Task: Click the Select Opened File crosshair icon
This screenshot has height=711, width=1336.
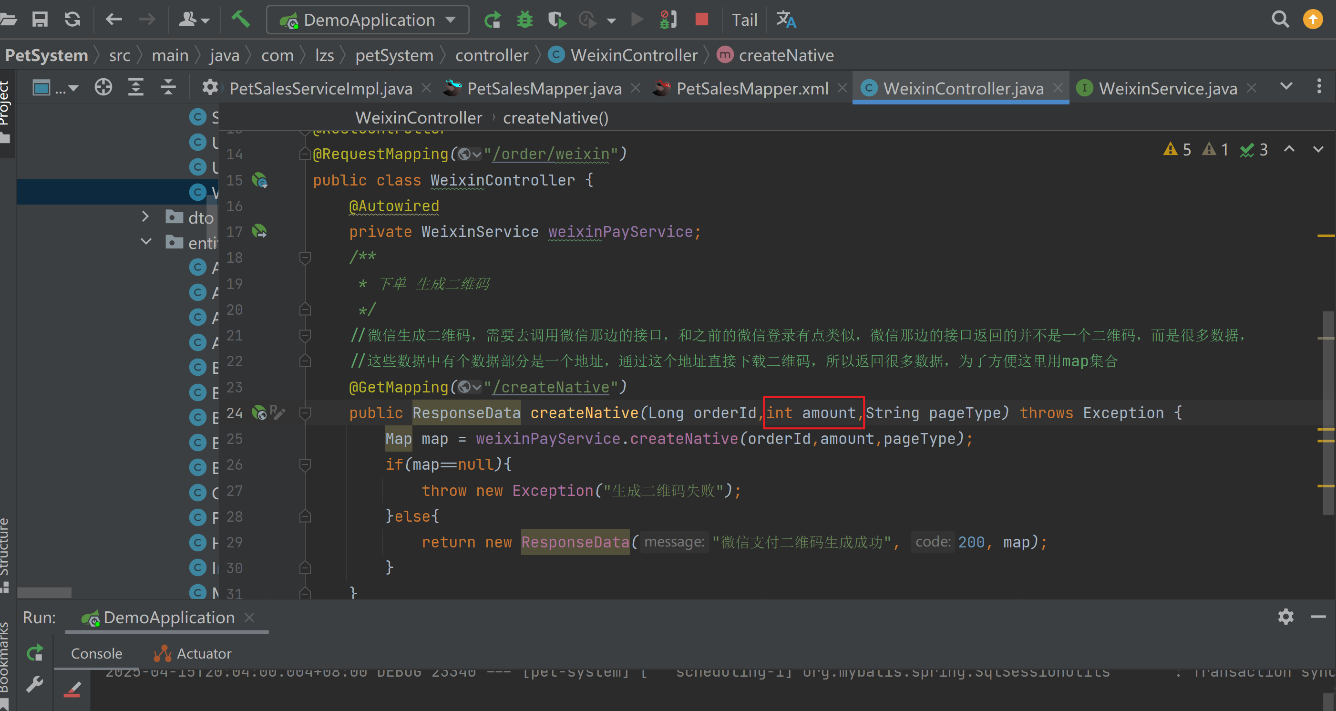Action: pos(103,87)
